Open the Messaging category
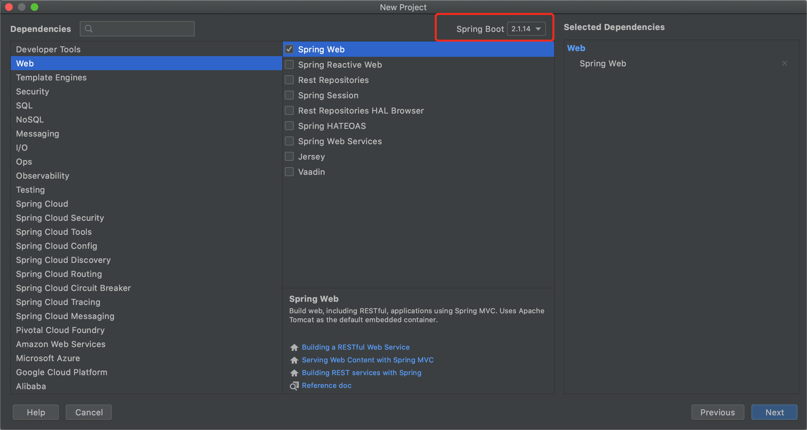Viewport: 807px width, 430px height. point(147,134)
